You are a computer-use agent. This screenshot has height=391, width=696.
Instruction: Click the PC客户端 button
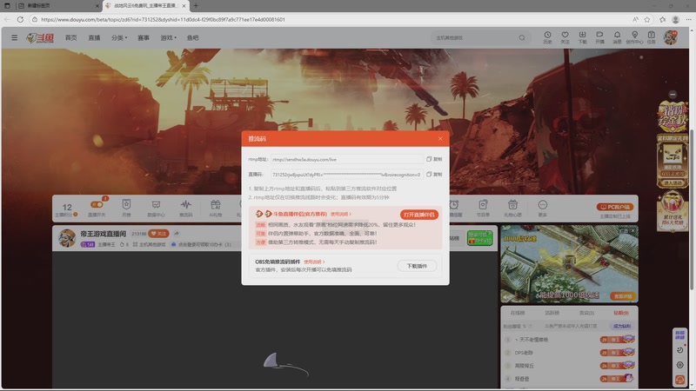tap(615, 207)
